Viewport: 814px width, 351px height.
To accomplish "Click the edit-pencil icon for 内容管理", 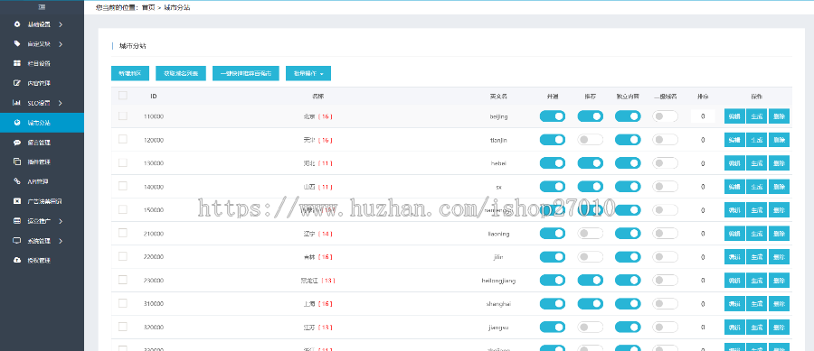I will [x=17, y=83].
